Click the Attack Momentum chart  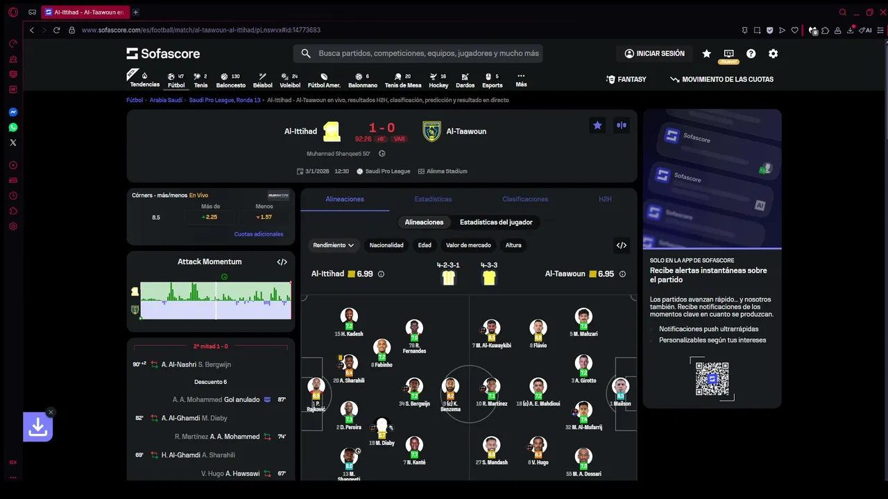215,301
